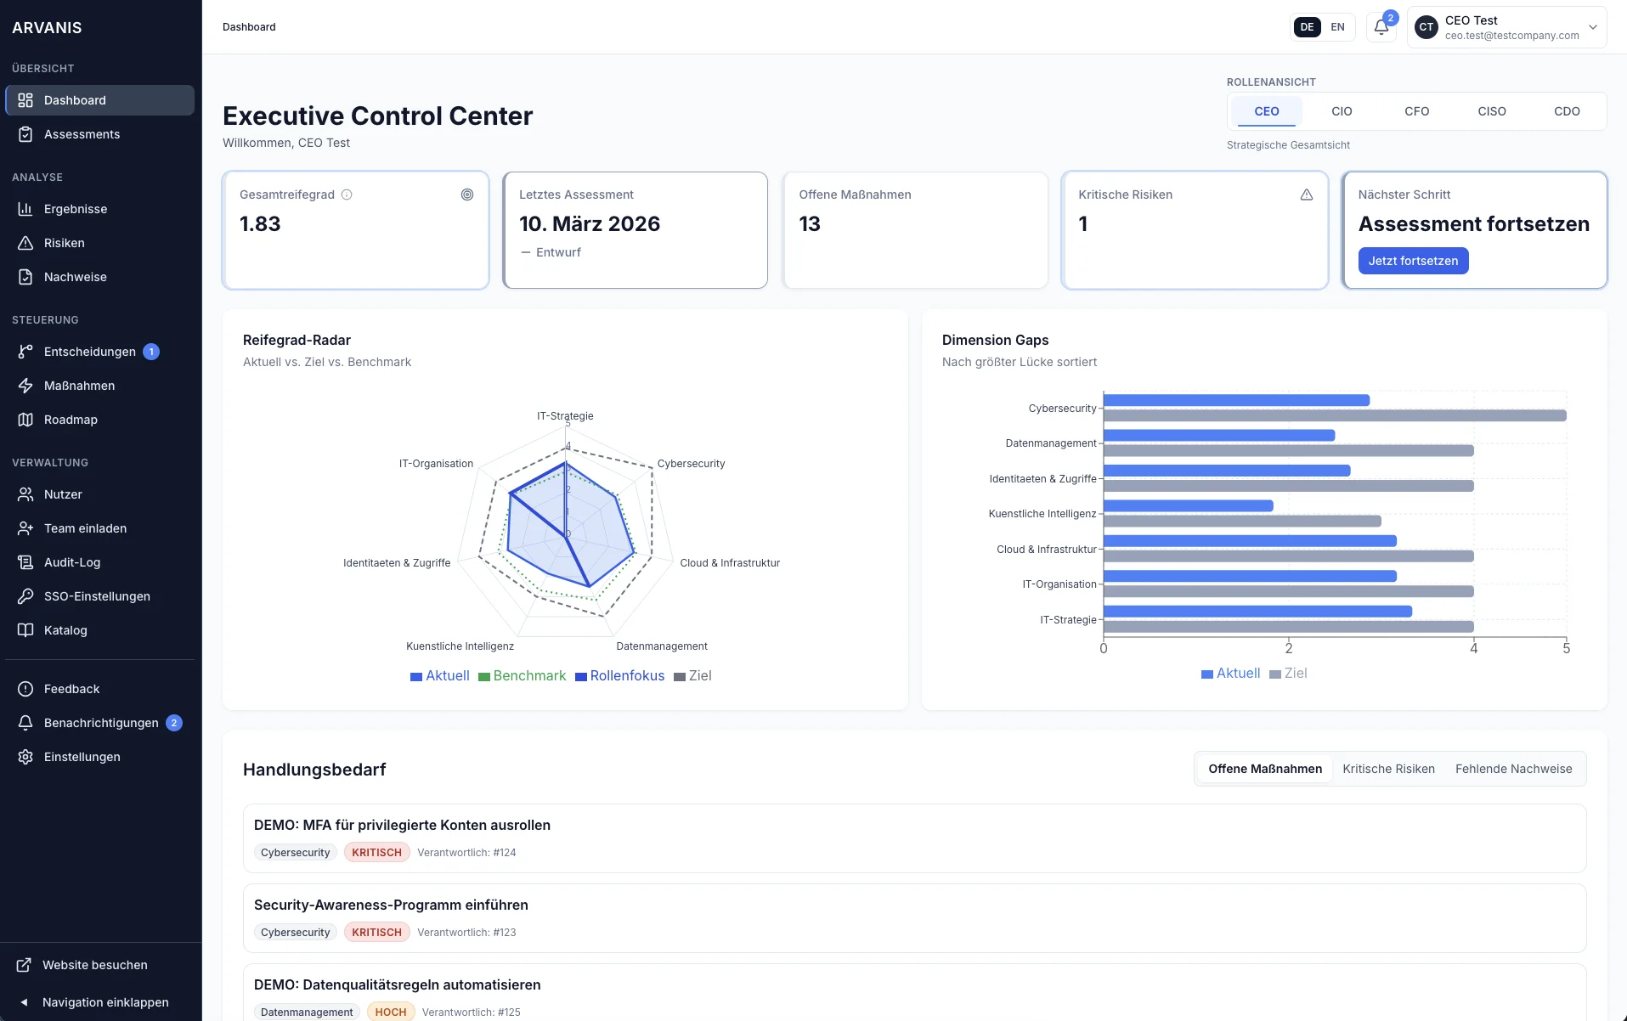Open Ergebnisse via chart icon
Image resolution: width=1627 pixels, height=1021 pixels.
(x=25, y=208)
